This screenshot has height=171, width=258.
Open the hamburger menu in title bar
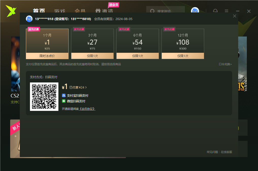pos(227,11)
